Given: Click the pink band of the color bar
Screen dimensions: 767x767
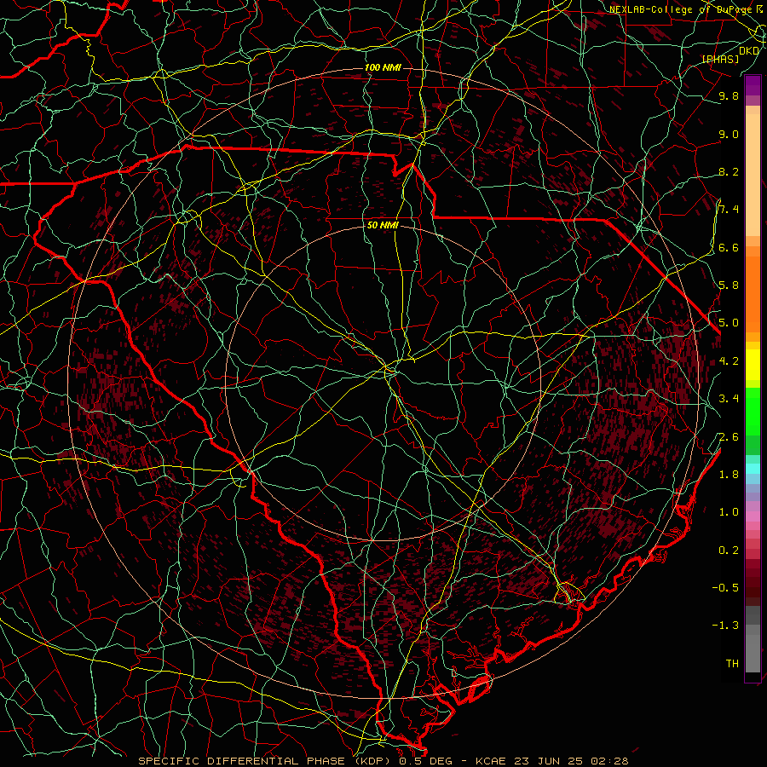Looking at the screenshot, I should tap(753, 516).
